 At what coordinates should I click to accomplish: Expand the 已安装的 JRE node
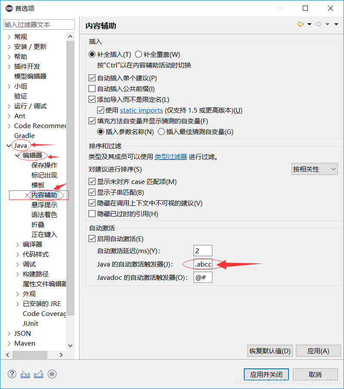click(x=18, y=304)
